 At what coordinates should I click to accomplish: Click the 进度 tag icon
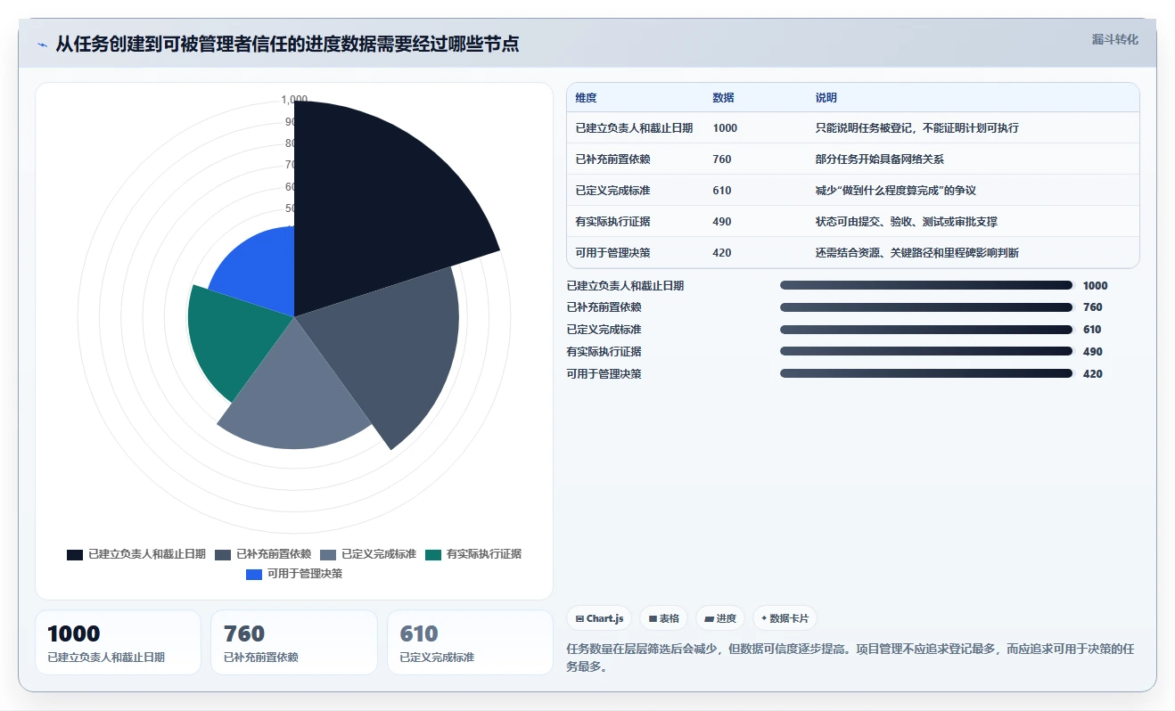[x=709, y=618]
